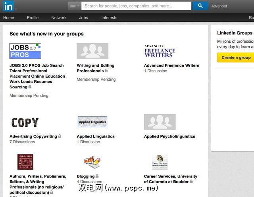
Task: Open the Jobs menu
Action: 83,17
